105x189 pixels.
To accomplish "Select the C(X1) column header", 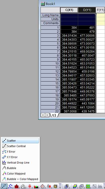I will point(69,10).
